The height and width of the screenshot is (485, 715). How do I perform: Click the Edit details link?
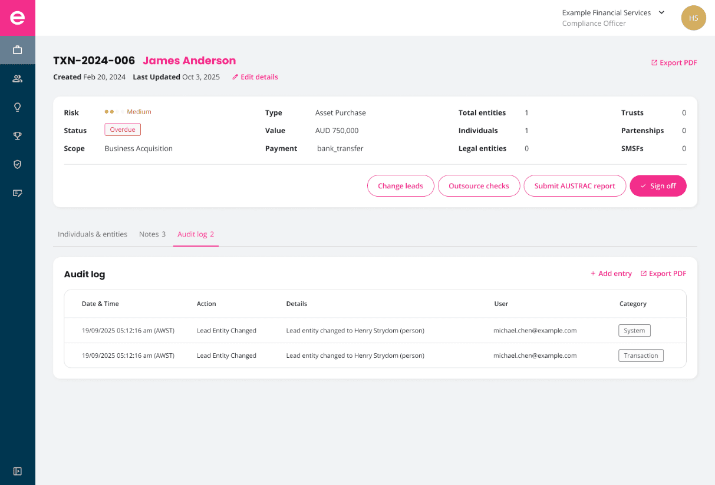coord(255,77)
